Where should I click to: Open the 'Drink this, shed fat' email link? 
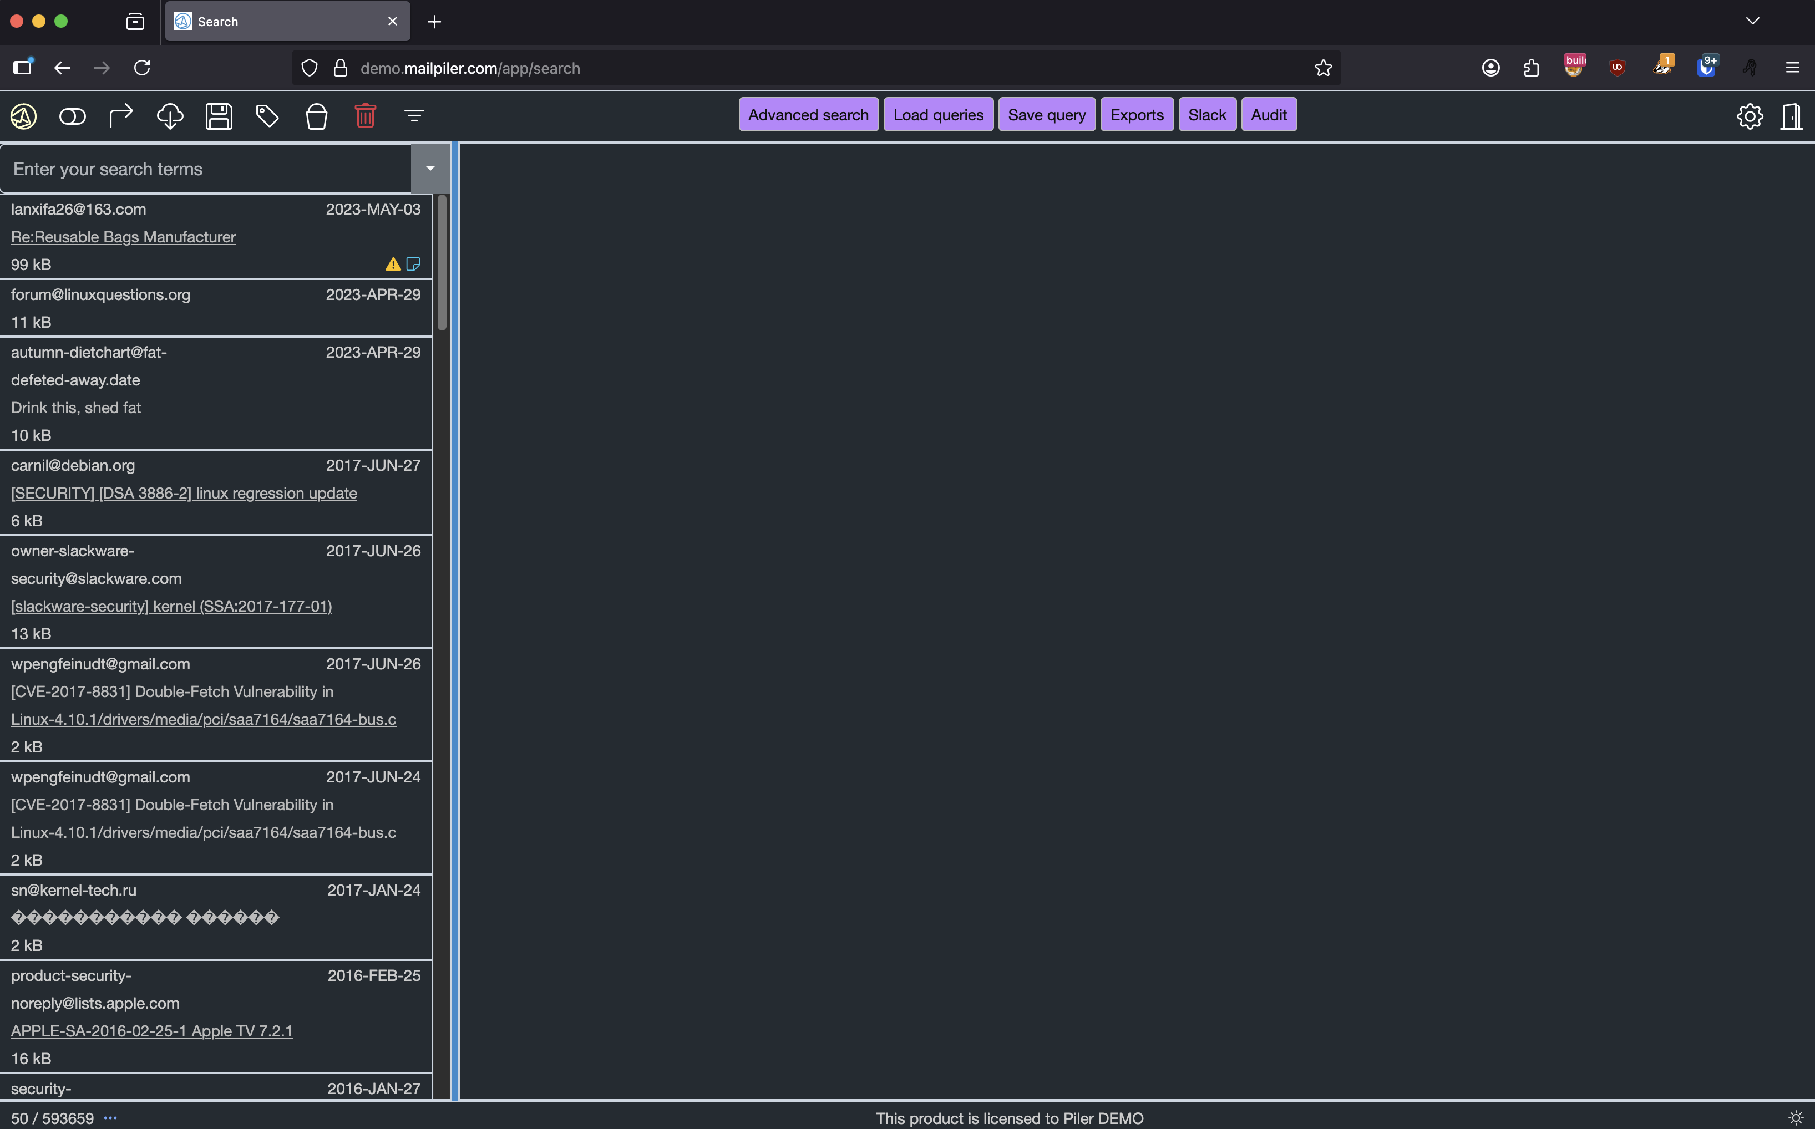click(75, 408)
